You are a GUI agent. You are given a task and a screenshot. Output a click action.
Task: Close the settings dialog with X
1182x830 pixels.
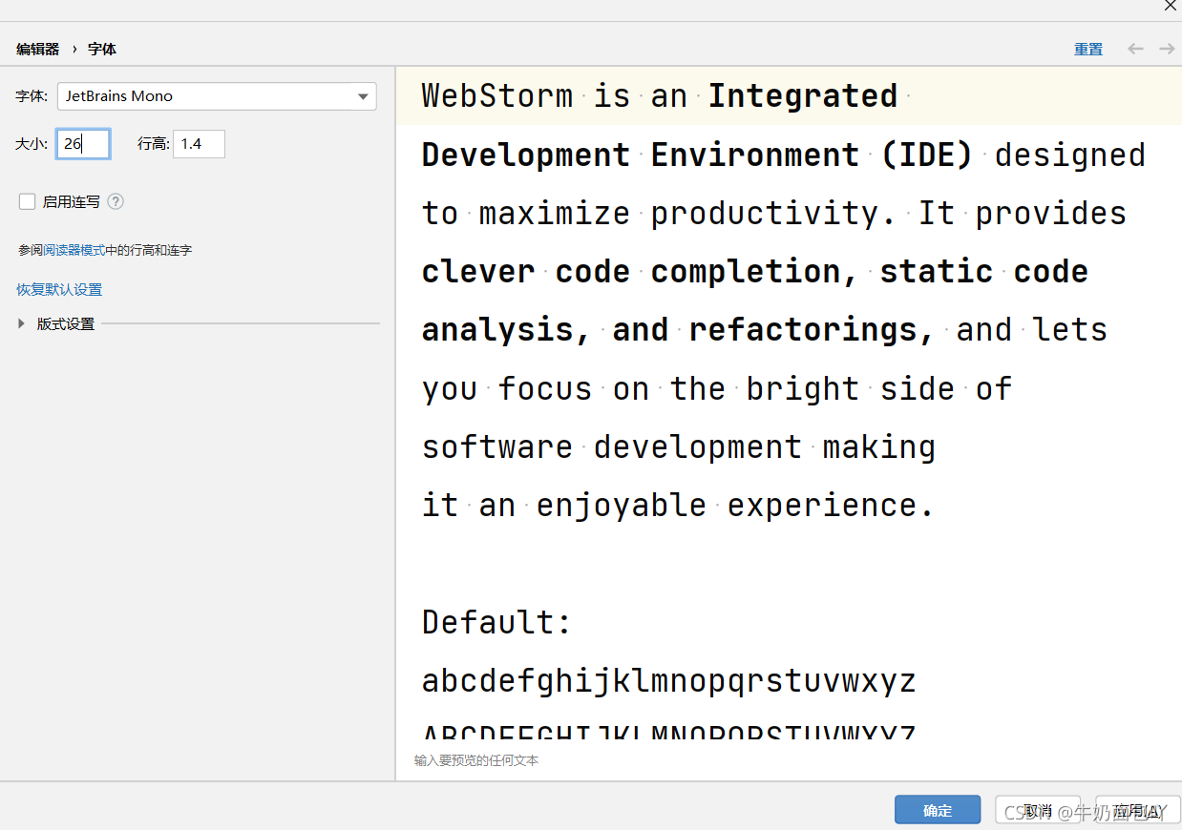coord(1170,6)
